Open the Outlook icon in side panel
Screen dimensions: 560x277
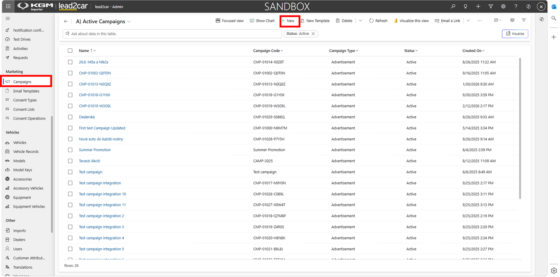pyautogui.click(x=554, y=7)
